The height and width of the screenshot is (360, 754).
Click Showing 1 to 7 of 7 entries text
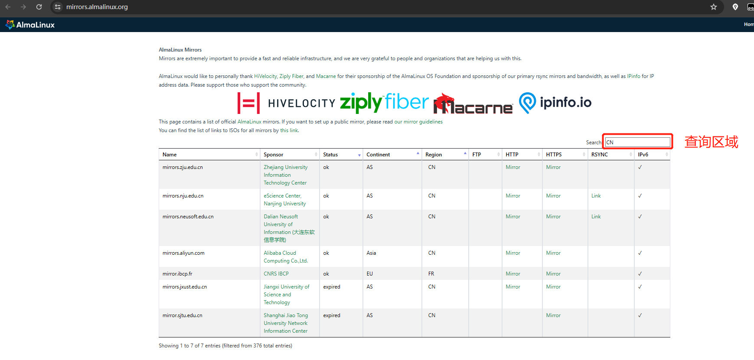click(225, 346)
